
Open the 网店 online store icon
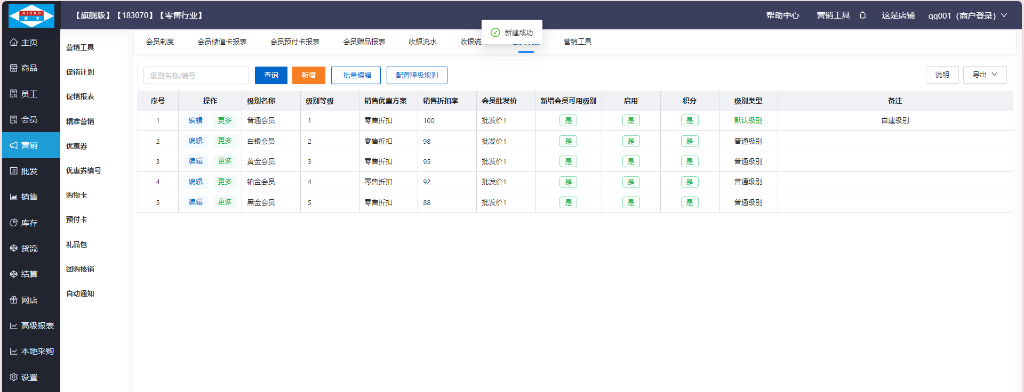[14, 300]
